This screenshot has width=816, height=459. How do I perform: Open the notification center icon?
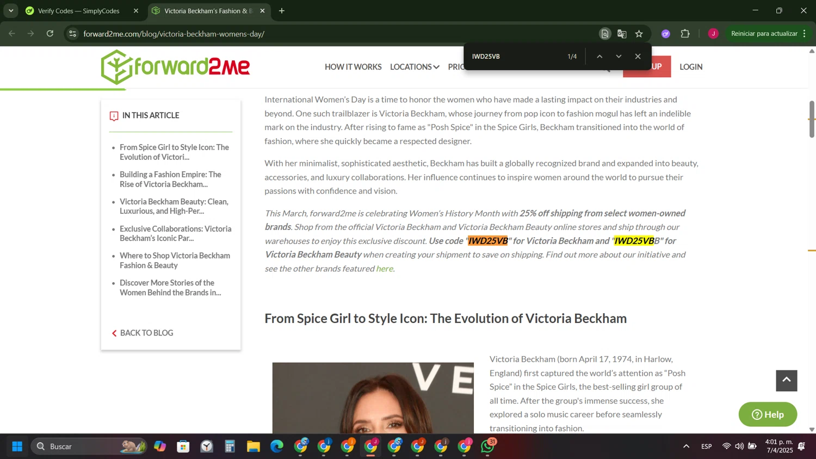[x=801, y=446]
